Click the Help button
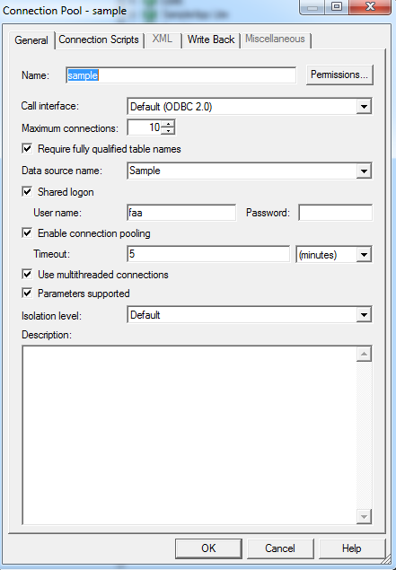Screen dimensions: 396x570 coord(352,548)
